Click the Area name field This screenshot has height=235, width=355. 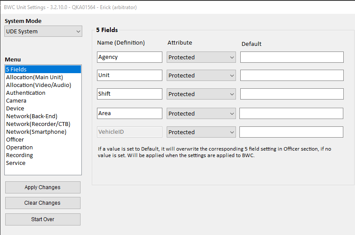click(129, 113)
